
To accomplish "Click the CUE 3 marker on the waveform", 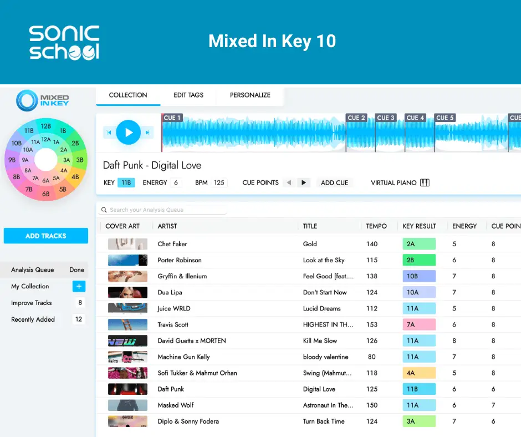I will [x=386, y=118].
